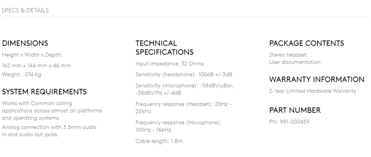This screenshot has height=157, width=371.
Task: Select the Stereo headset item
Action: pyautogui.click(x=288, y=55)
